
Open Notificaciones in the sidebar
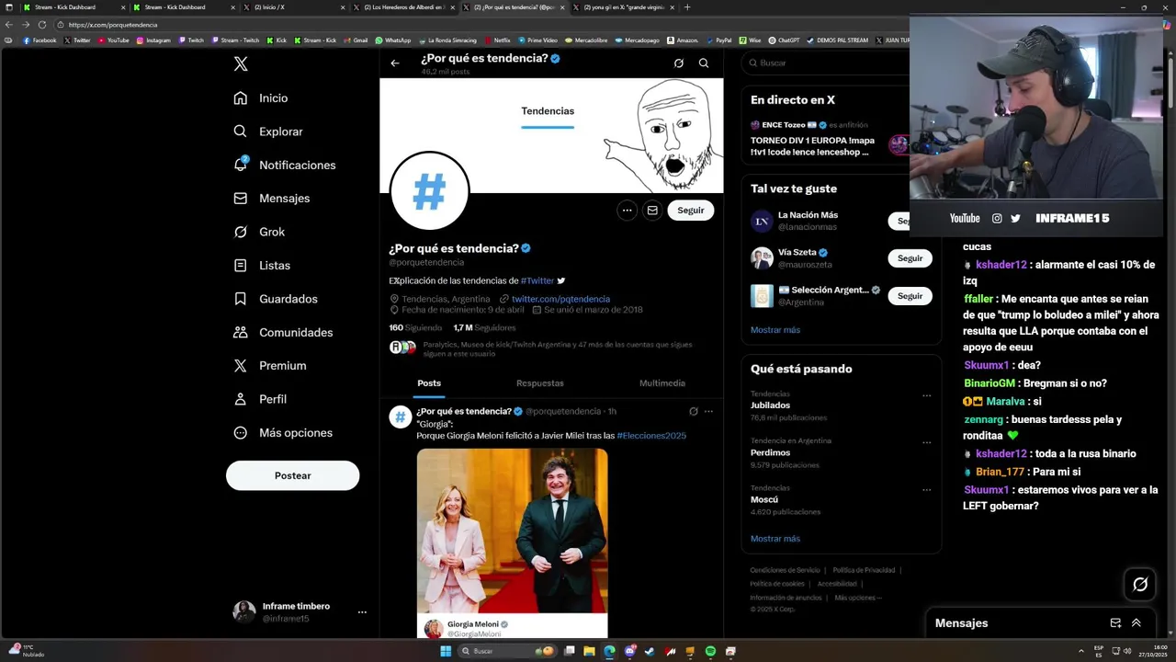tap(285, 165)
